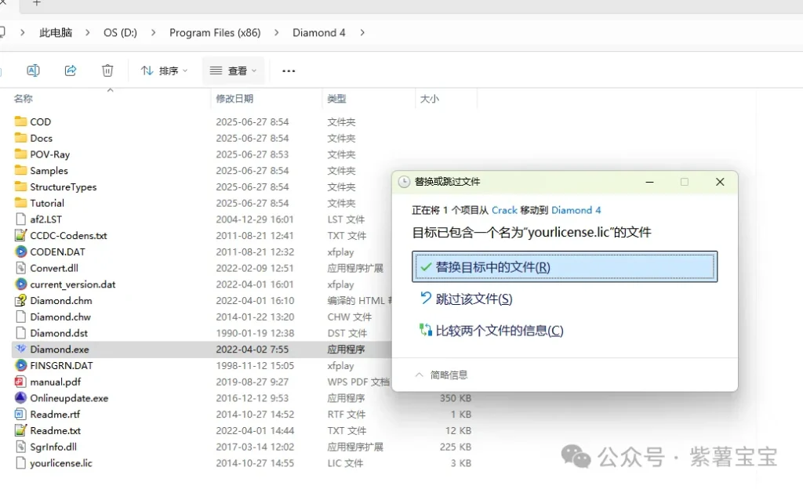803x489 pixels.
Task: Open the three-dots more options menu
Action: (x=289, y=71)
